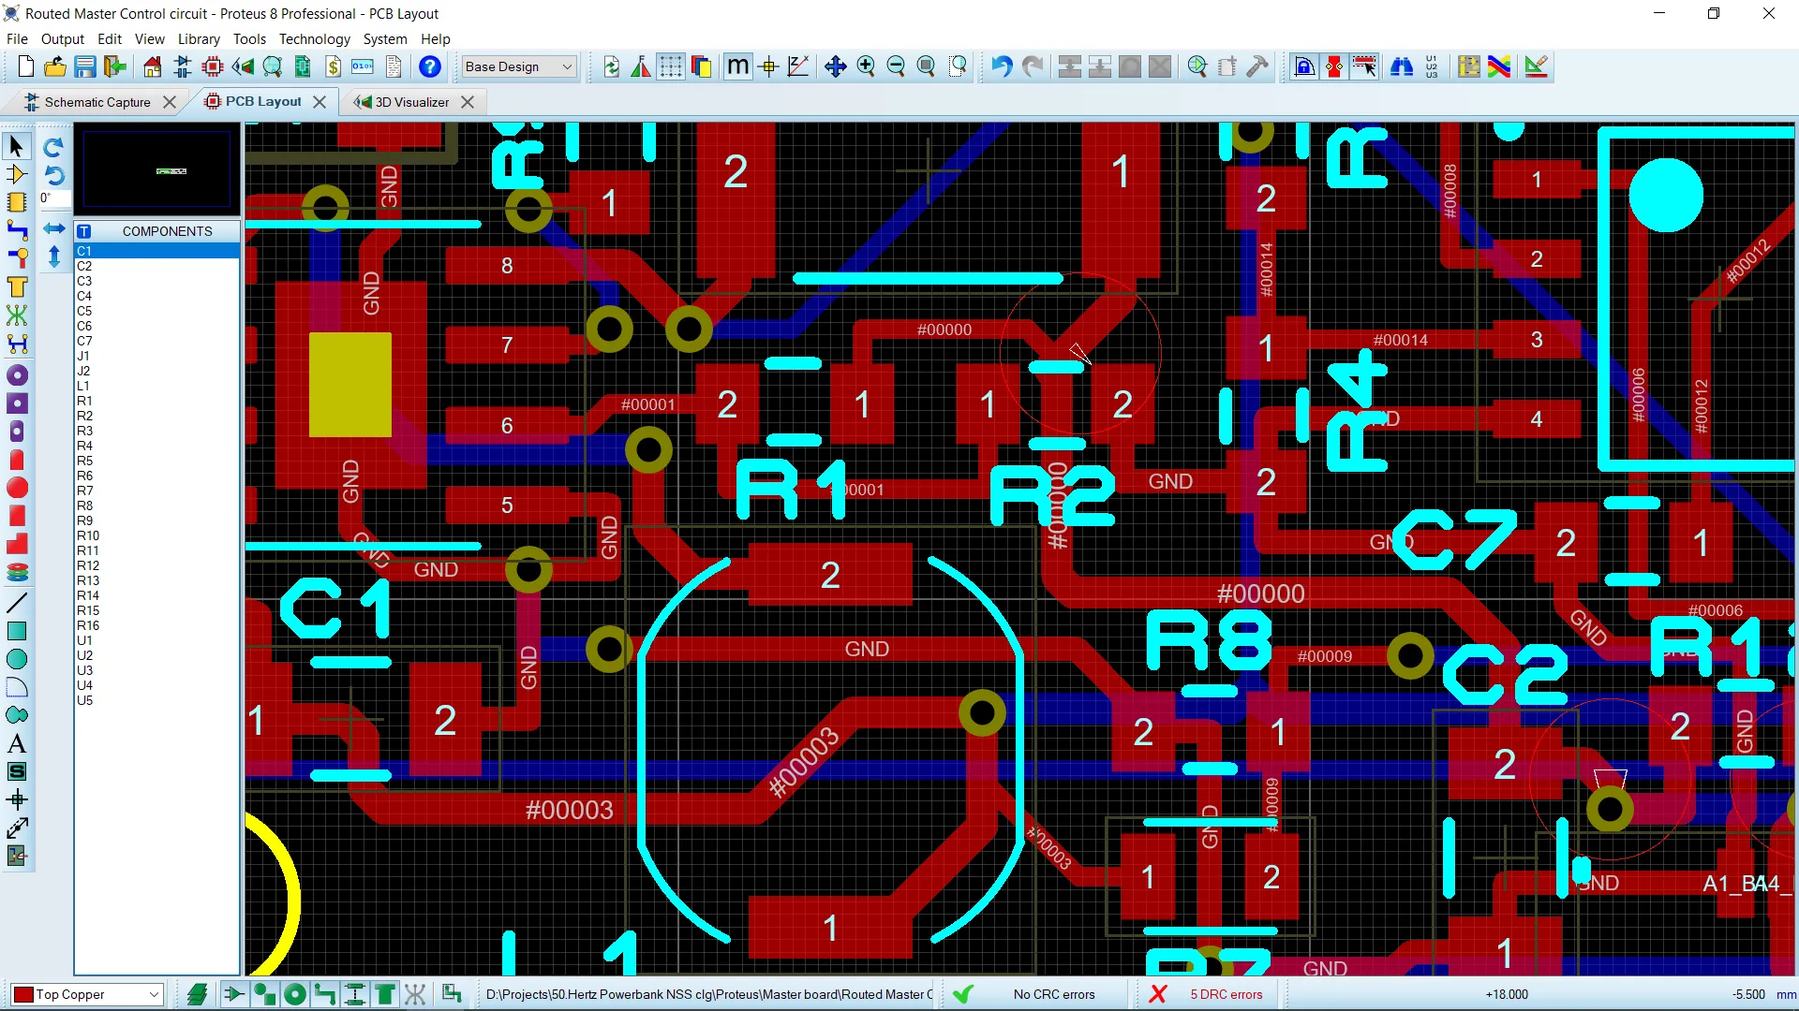Open the Base Design variant dropdown
Screen dimensions: 1799x1011
click(x=567, y=66)
